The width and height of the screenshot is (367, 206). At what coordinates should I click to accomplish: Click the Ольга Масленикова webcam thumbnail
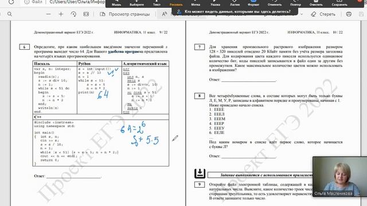point(339,176)
